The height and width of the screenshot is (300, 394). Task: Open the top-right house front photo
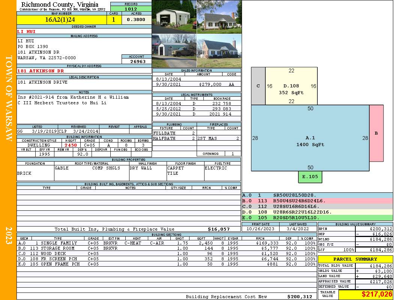[x=219, y=17]
